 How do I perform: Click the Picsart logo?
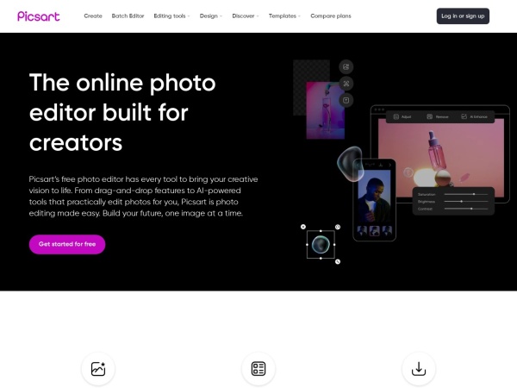(39, 16)
